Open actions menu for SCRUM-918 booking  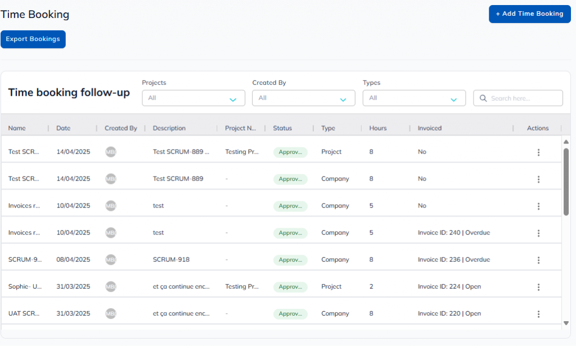(538, 260)
